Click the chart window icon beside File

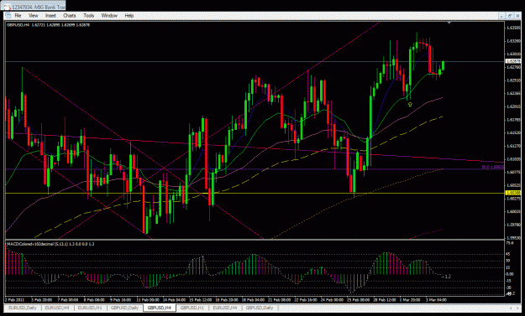tap(8, 16)
